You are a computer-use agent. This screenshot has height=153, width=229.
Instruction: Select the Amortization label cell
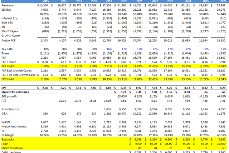coord(10,109)
